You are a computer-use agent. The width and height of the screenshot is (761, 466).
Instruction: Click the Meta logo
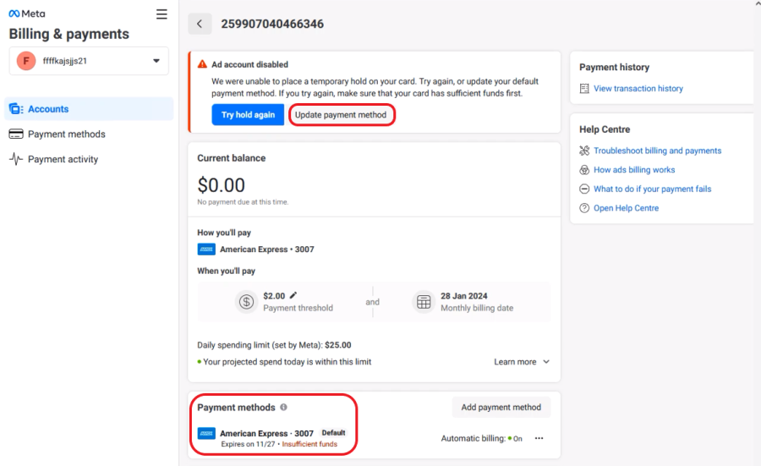27,14
